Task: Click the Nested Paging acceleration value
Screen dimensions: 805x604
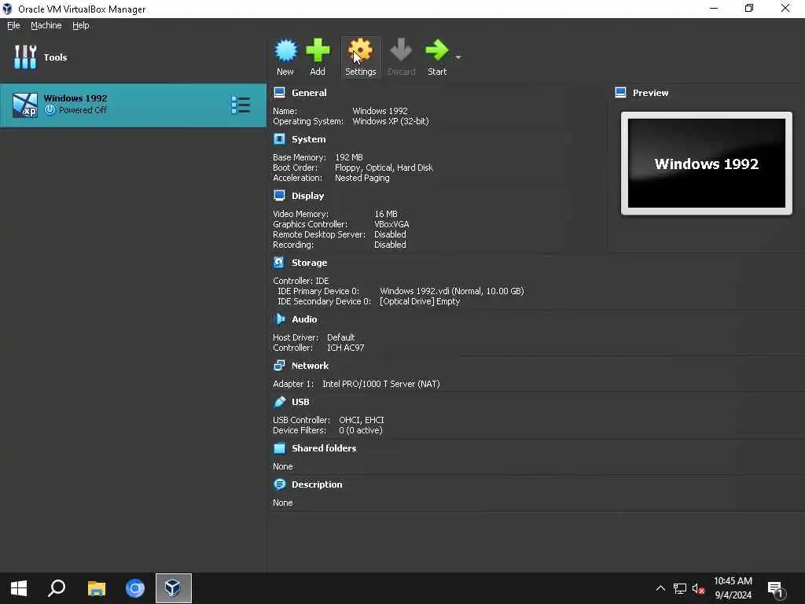Action: [362, 178]
